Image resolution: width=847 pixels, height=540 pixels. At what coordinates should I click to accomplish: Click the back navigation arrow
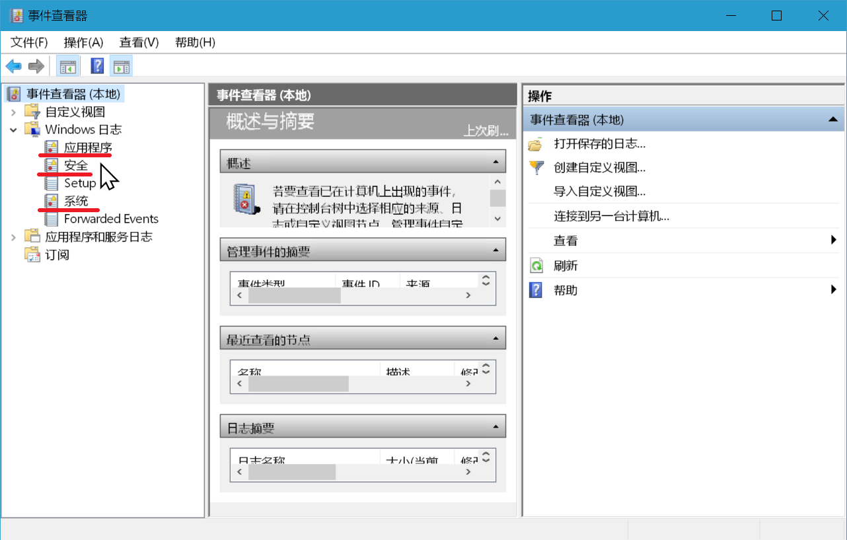[x=13, y=65]
